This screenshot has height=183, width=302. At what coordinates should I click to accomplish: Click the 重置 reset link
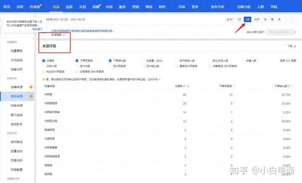coord(294,60)
